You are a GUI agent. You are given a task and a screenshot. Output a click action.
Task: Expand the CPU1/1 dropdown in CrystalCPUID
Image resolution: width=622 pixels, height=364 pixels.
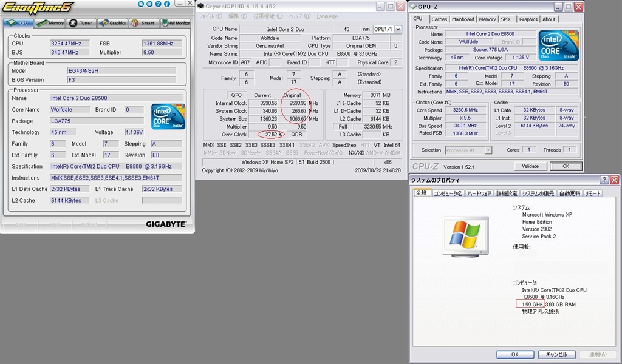coord(398,29)
